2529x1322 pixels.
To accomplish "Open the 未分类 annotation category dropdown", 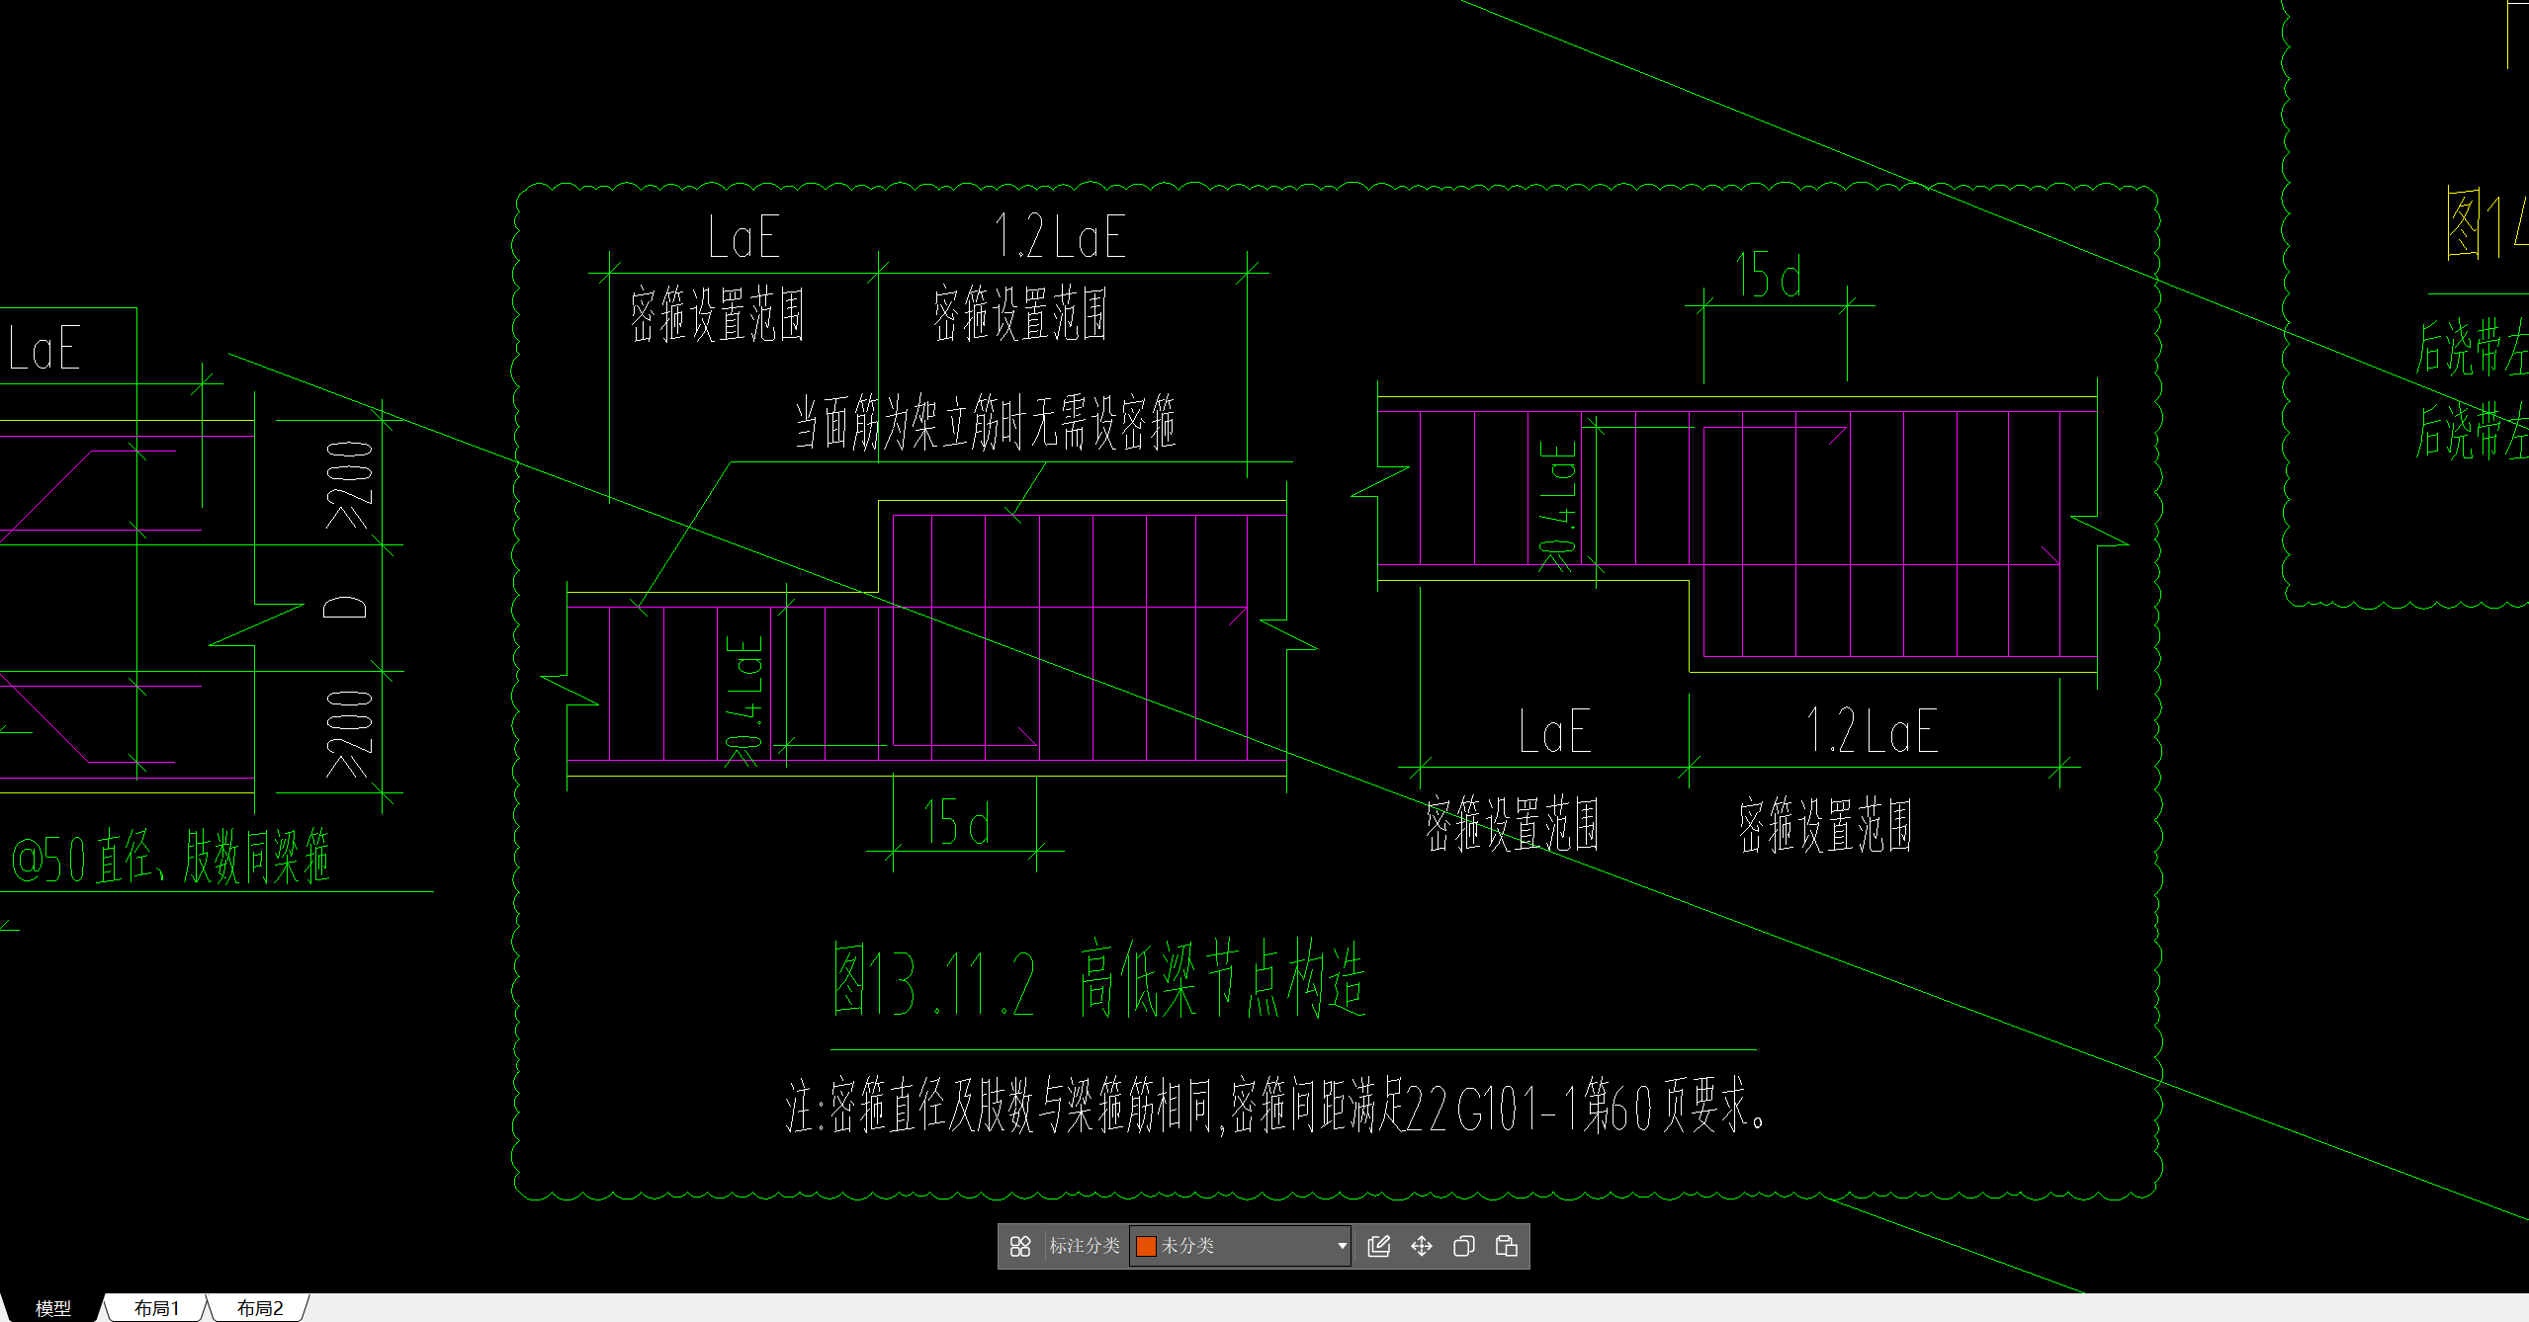I will point(1342,1246).
